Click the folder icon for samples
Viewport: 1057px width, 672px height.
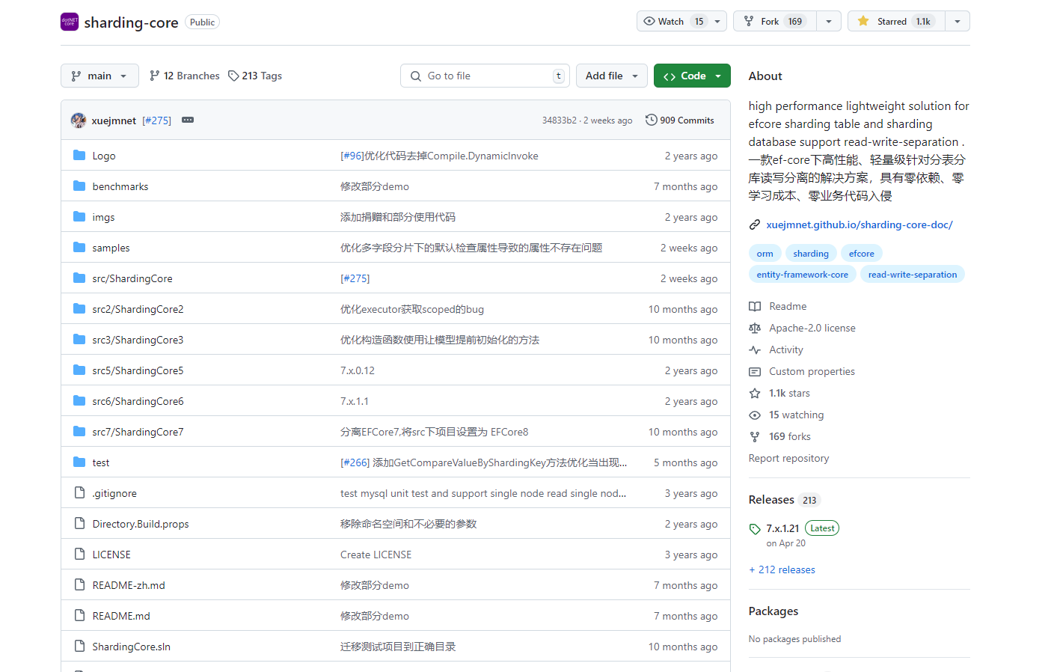pyautogui.click(x=79, y=247)
